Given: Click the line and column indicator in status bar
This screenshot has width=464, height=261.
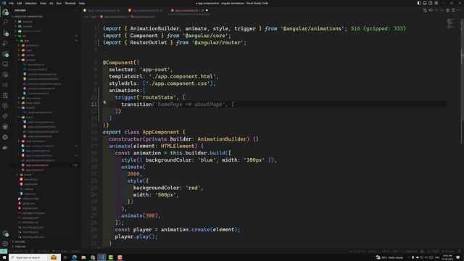Looking at the screenshot, I should pyautogui.click(x=357, y=252).
